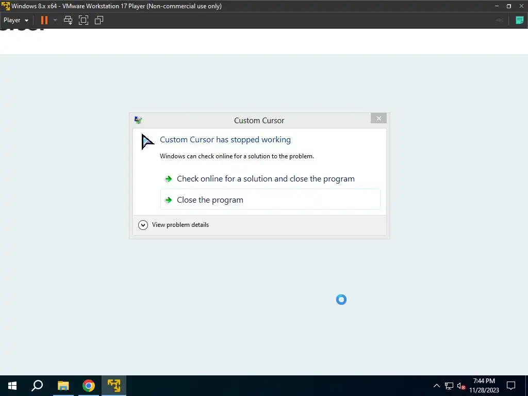This screenshot has width=528, height=396.
Task: Open the VMware notes panel icon
Action: (x=520, y=20)
